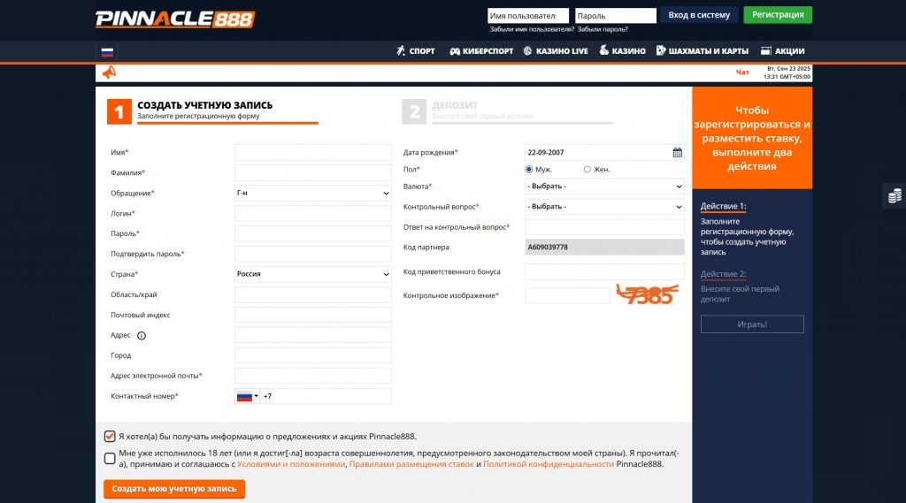The image size is (906, 503).
Task: Click the address info icon
Action: pos(142,335)
